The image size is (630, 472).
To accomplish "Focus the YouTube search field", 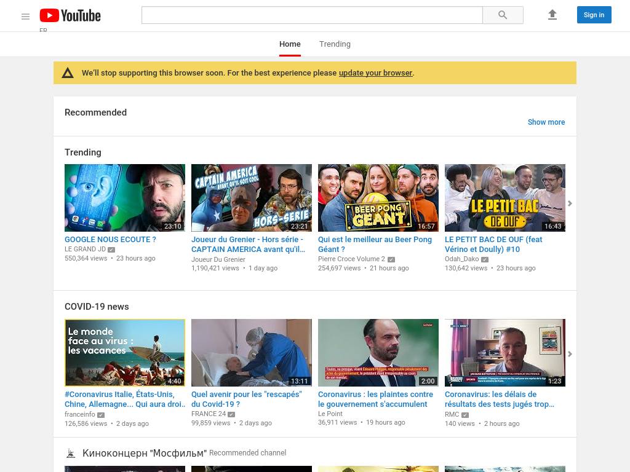I will click(x=312, y=15).
